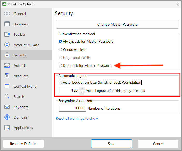
Task: Click the General gear icon
Action: point(7,13)
